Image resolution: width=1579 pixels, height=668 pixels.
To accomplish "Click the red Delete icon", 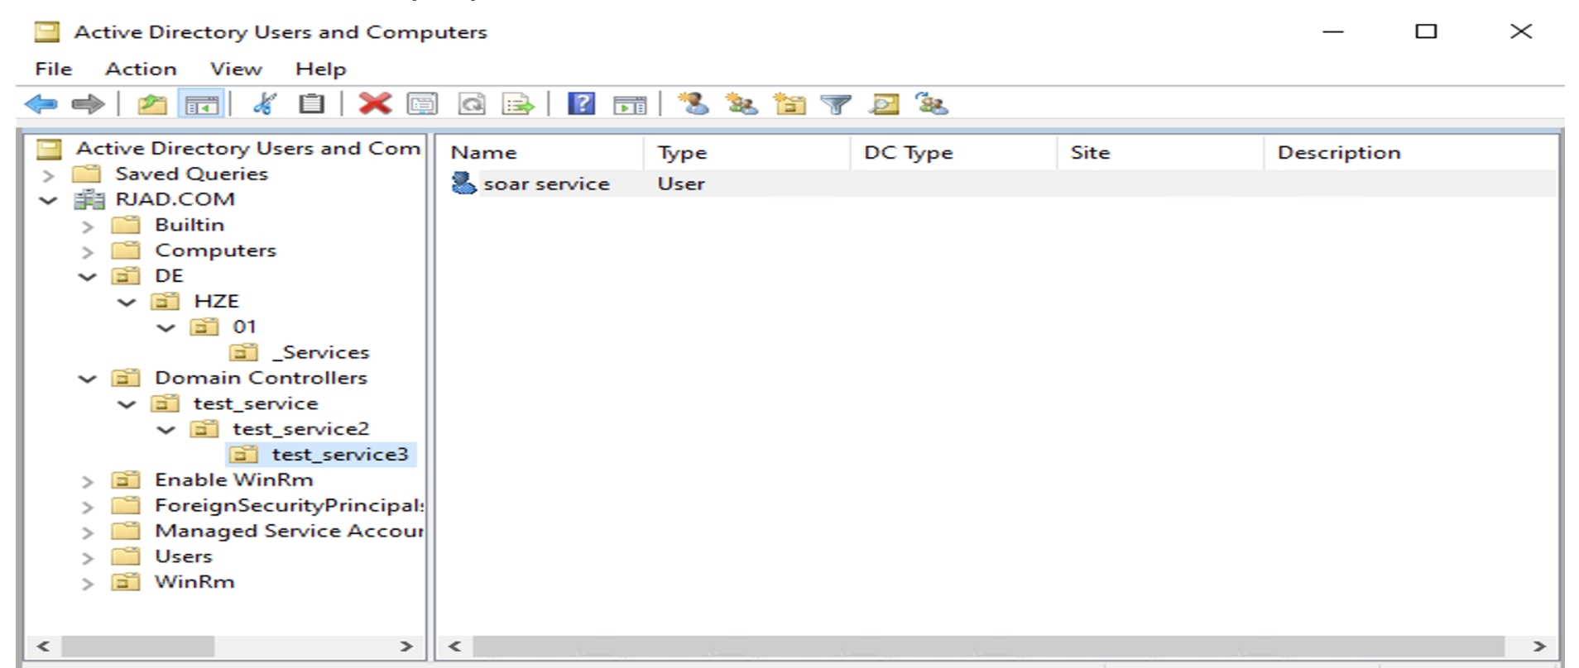I will pos(374,104).
